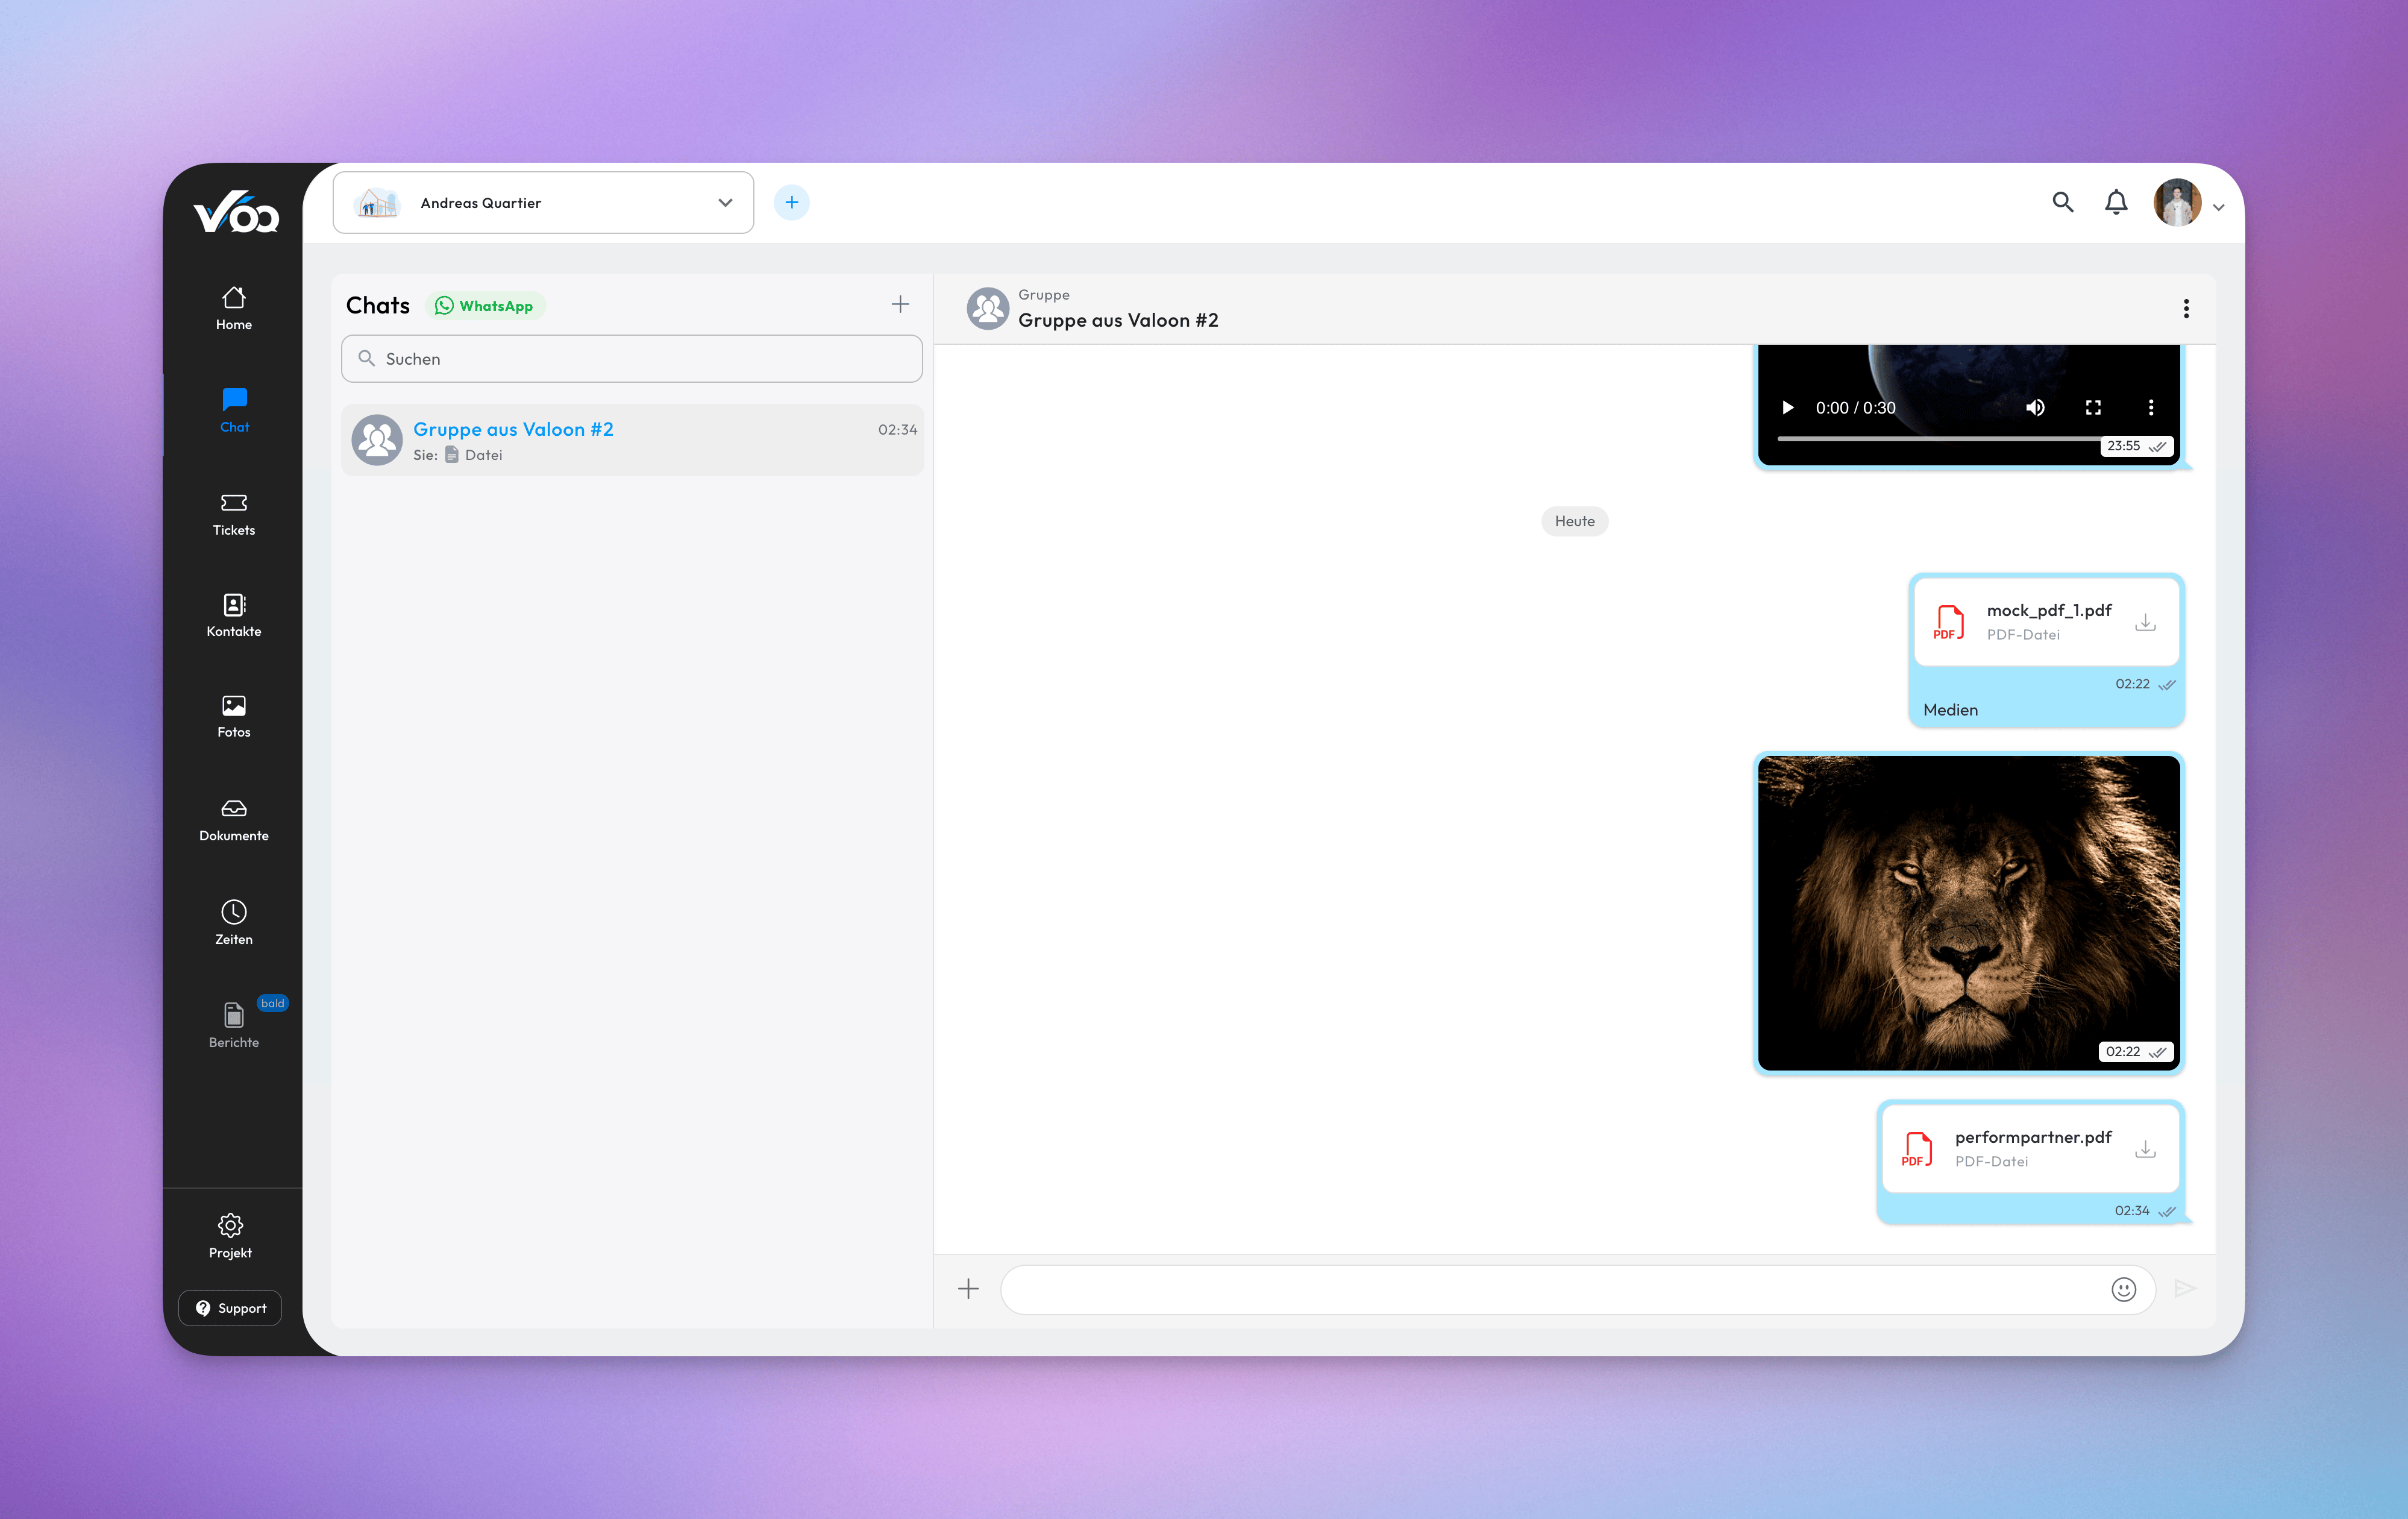Open the emoji picker in message field
Image resolution: width=2408 pixels, height=1519 pixels.
2123,1289
